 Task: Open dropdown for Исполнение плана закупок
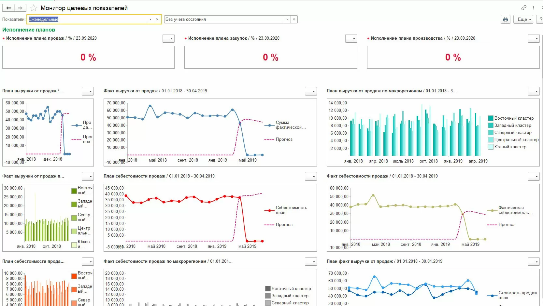pyautogui.click(x=351, y=38)
